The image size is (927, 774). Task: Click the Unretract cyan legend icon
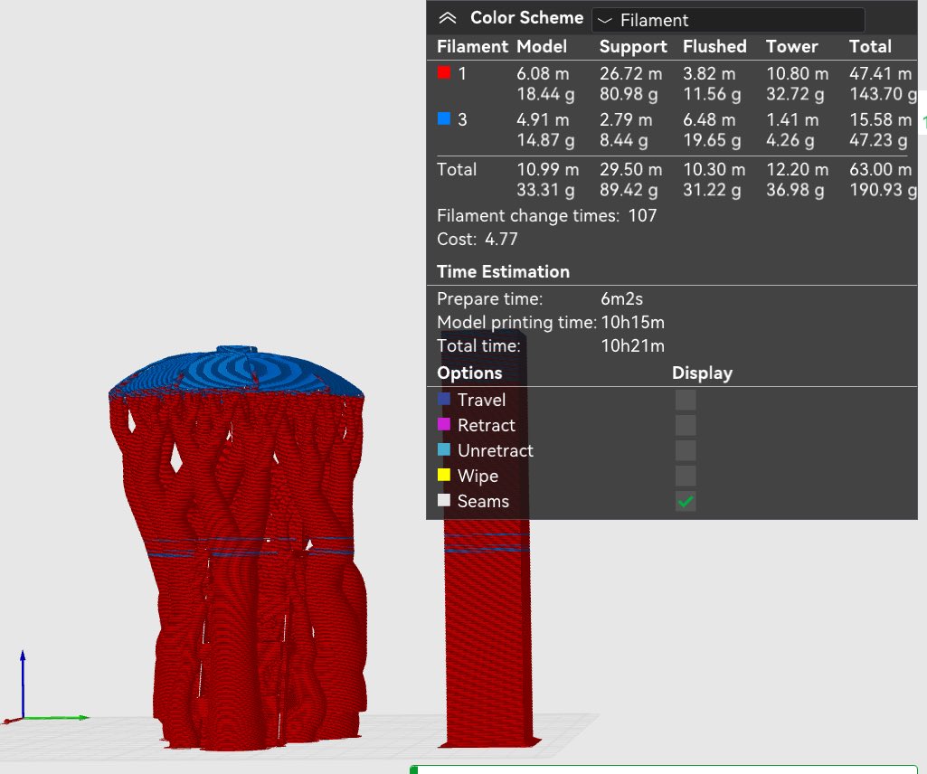(x=445, y=449)
